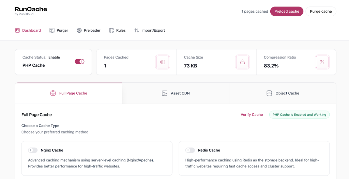This screenshot has height=179, width=349.
Task: Click the Compression Ratio percent icon
Action: click(322, 62)
